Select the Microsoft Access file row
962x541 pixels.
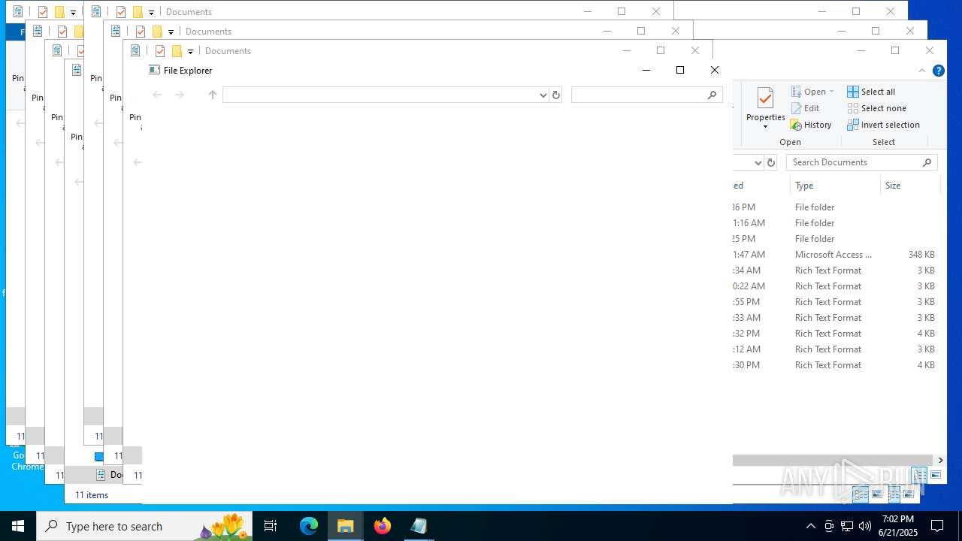pyautogui.click(x=836, y=255)
